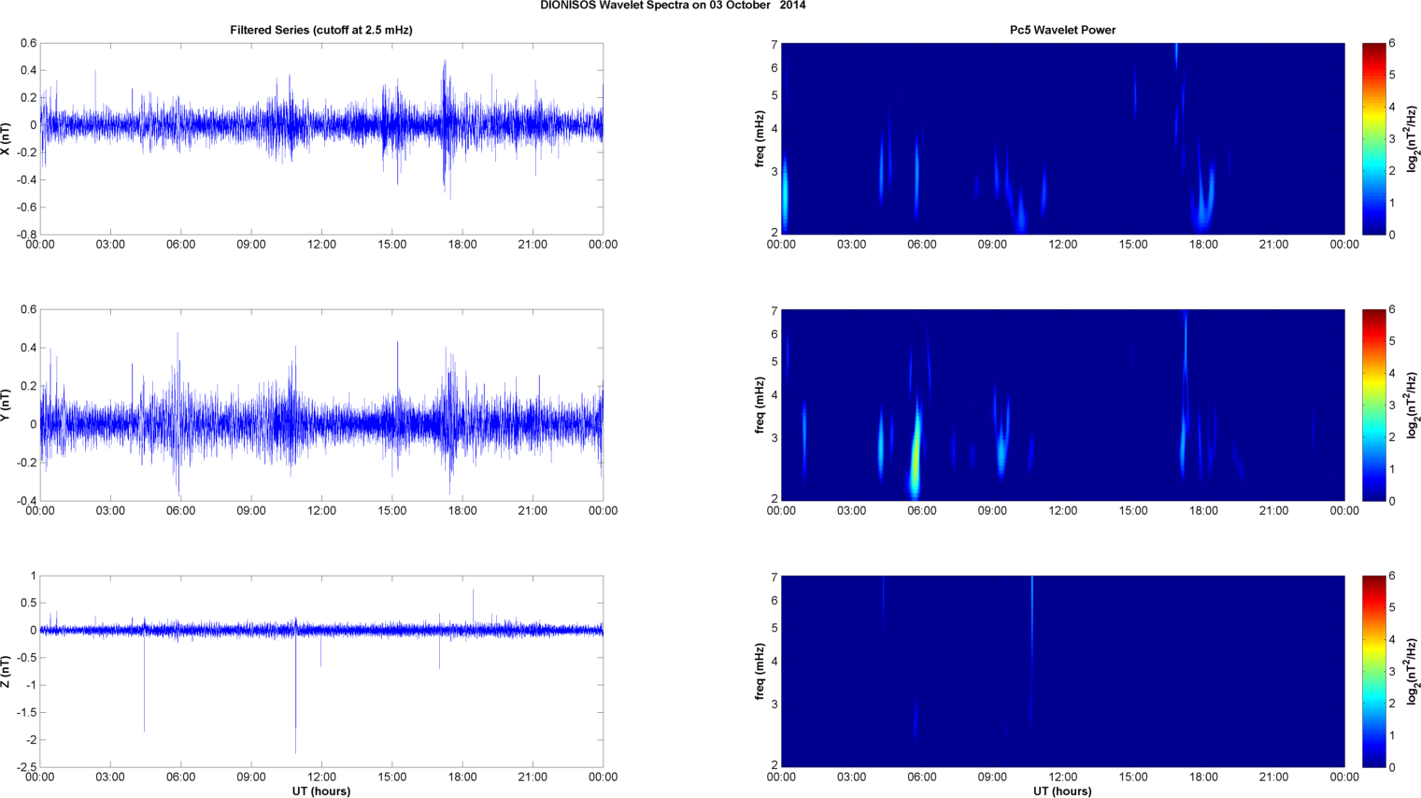Click the "2" frequency tick of the bottom spectrogram
Viewport: 1421px width, 798px height.
click(774, 765)
